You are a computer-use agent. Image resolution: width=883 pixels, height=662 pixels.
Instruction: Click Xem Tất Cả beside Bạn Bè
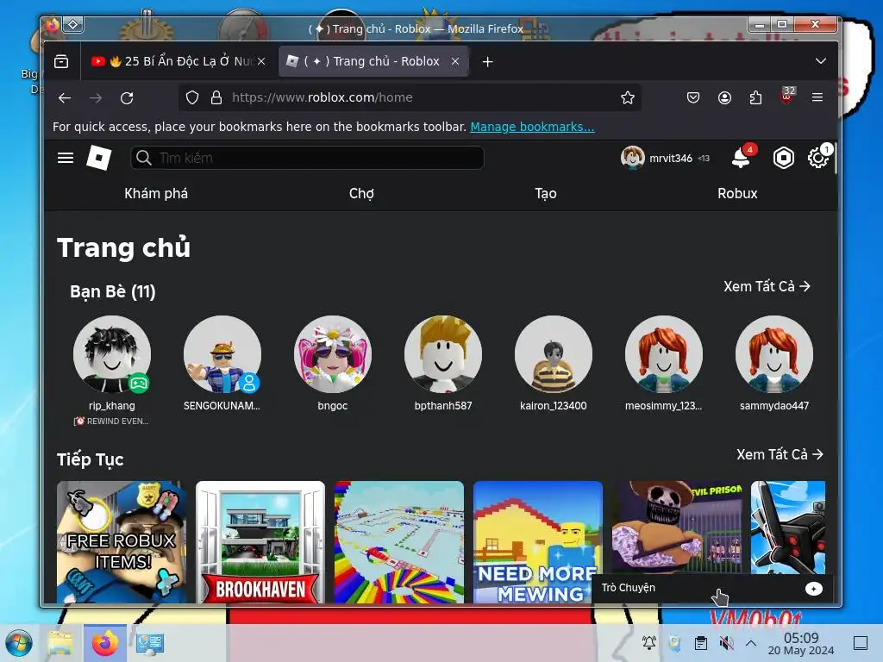click(767, 286)
